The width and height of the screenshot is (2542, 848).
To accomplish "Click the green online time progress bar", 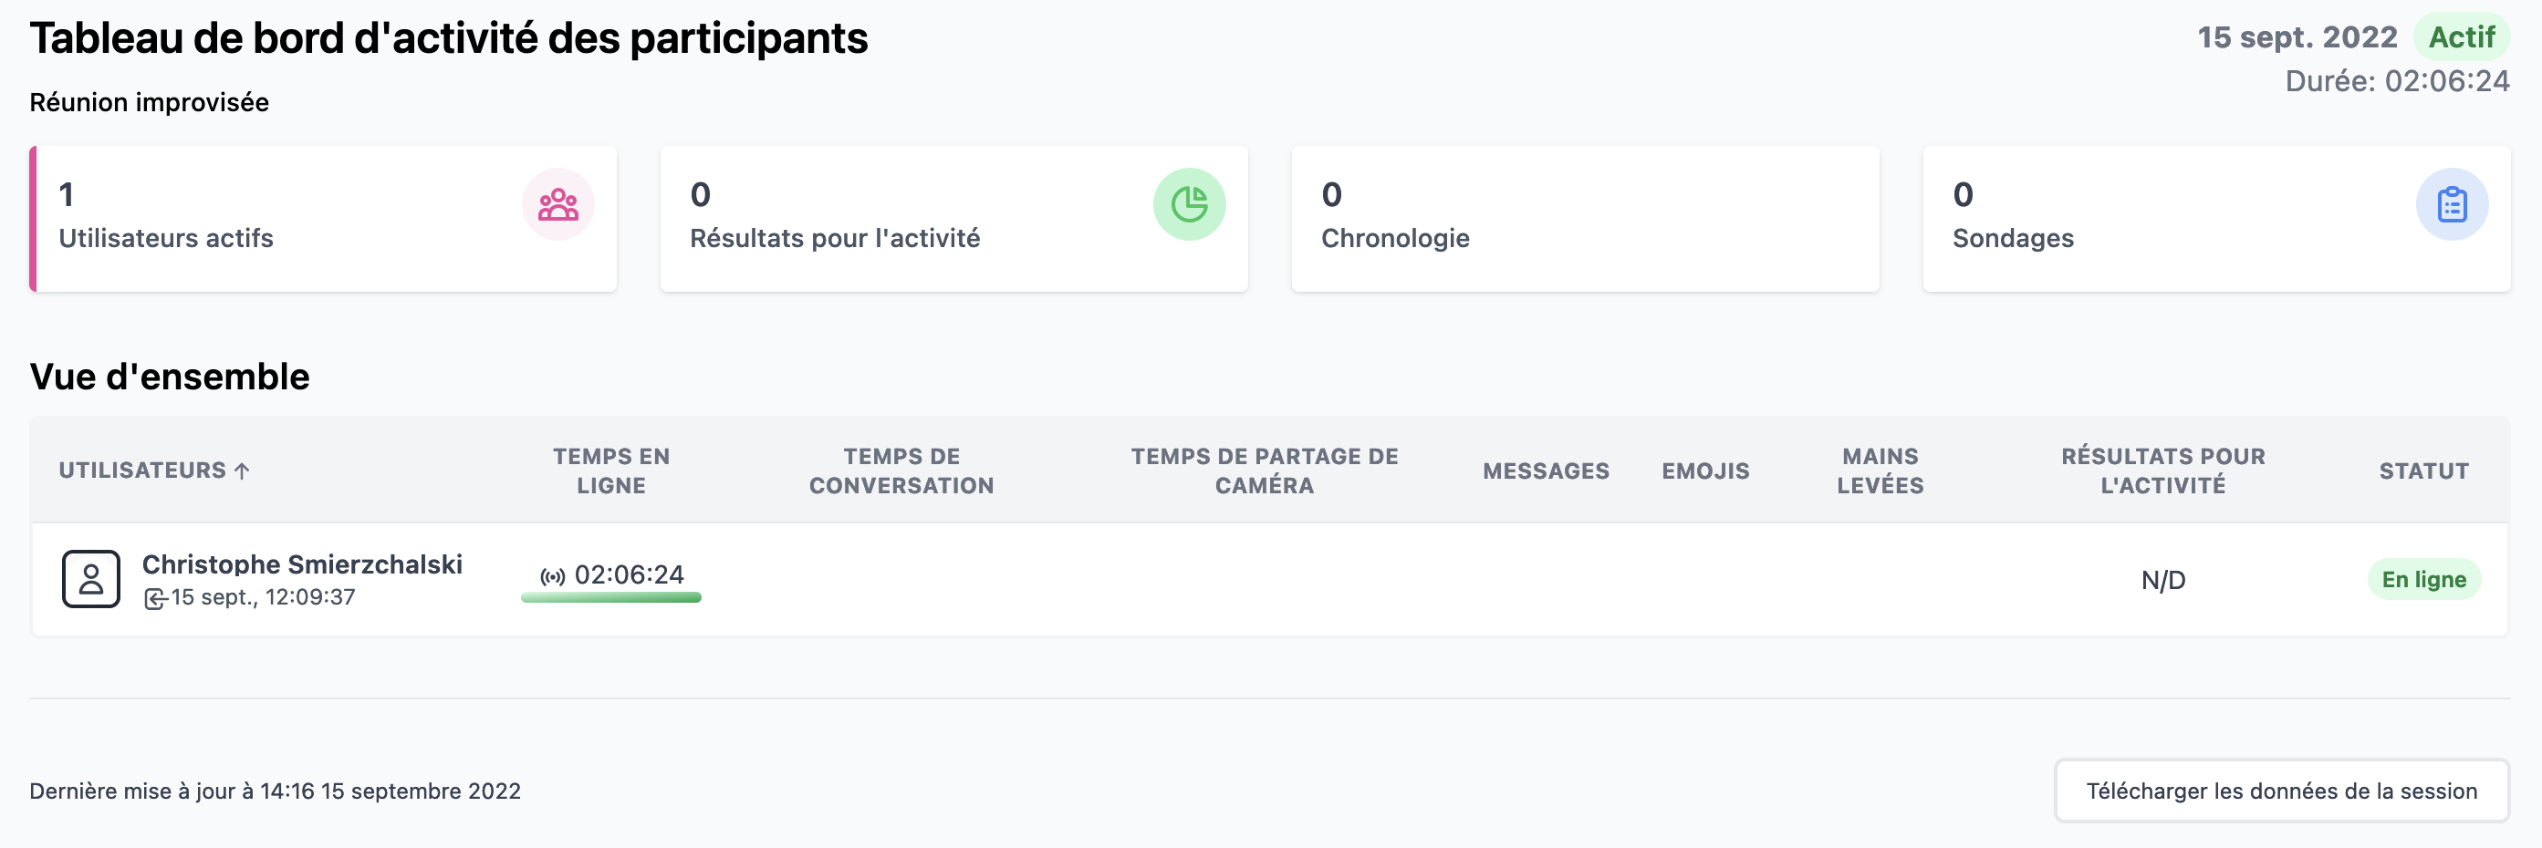I will (x=610, y=597).
